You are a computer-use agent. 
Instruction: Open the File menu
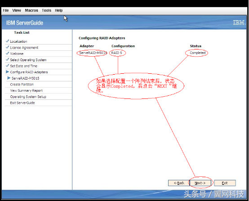tap(6, 10)
